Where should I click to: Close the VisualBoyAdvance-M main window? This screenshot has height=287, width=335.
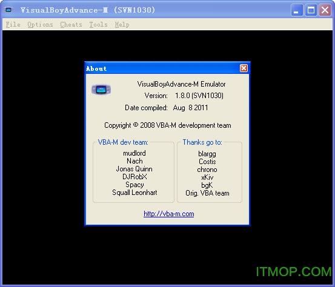325,10
